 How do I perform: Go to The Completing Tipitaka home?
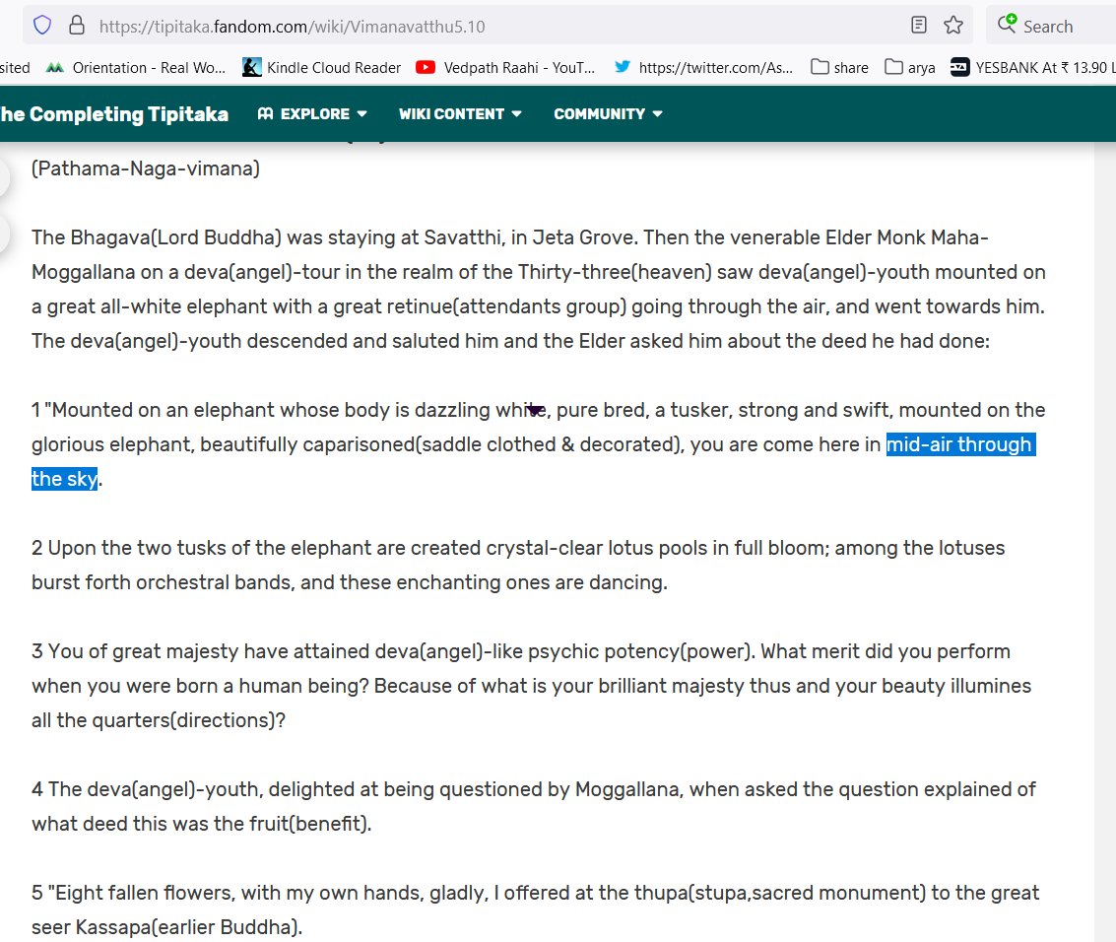pos(114,114)
